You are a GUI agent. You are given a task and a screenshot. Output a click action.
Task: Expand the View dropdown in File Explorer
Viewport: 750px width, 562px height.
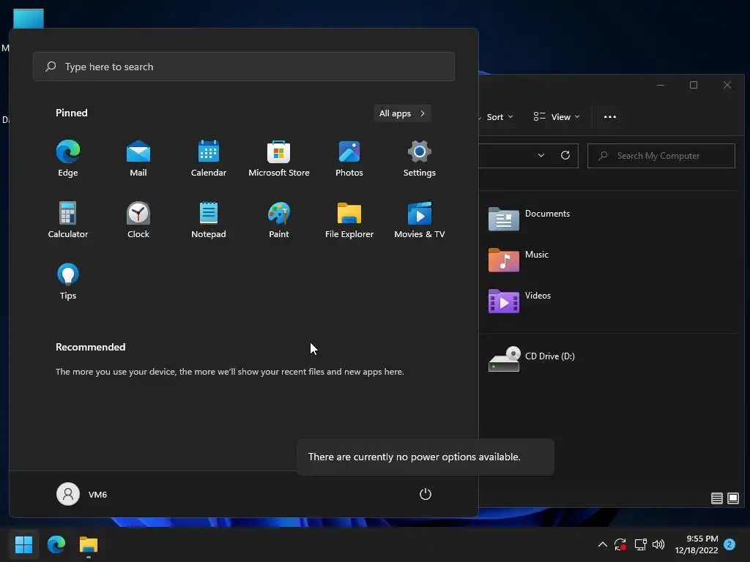tap(557, 117)
